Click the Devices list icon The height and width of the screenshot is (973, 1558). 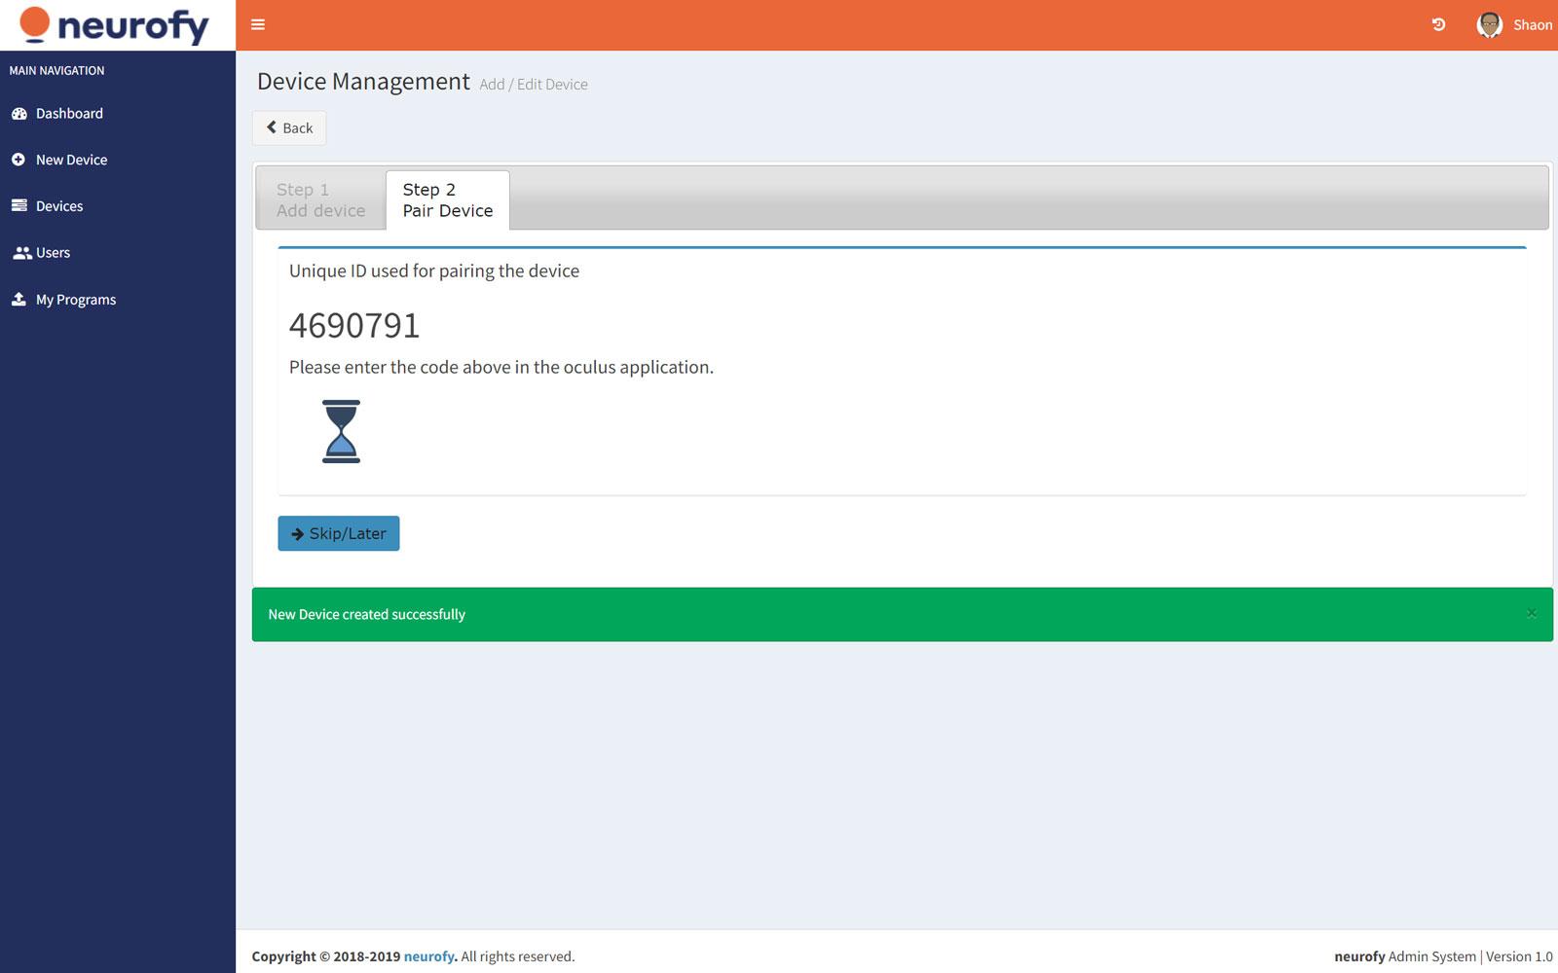pos(19,205)
